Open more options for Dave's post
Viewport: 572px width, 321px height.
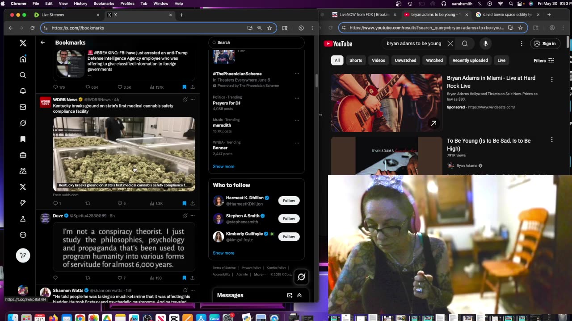pos(193,216)
